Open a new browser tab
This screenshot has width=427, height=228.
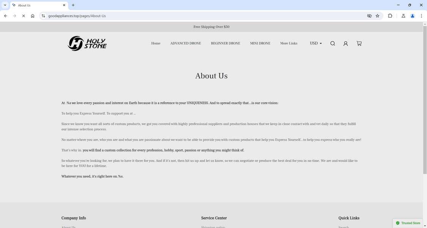73,5
